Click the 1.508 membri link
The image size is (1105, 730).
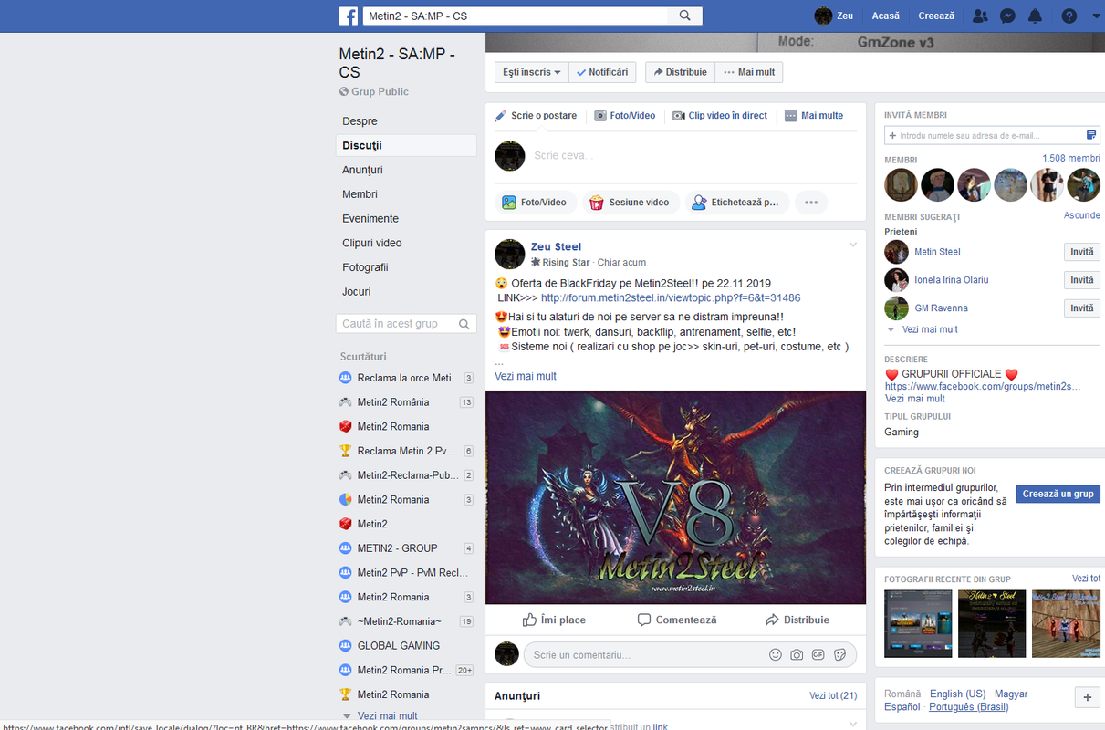point(1071,159)
